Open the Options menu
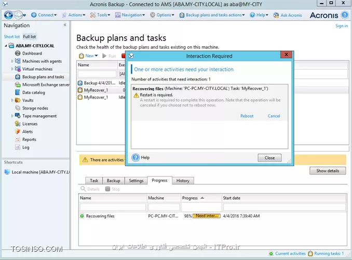The image size is (352, 260). pos(162,15)
